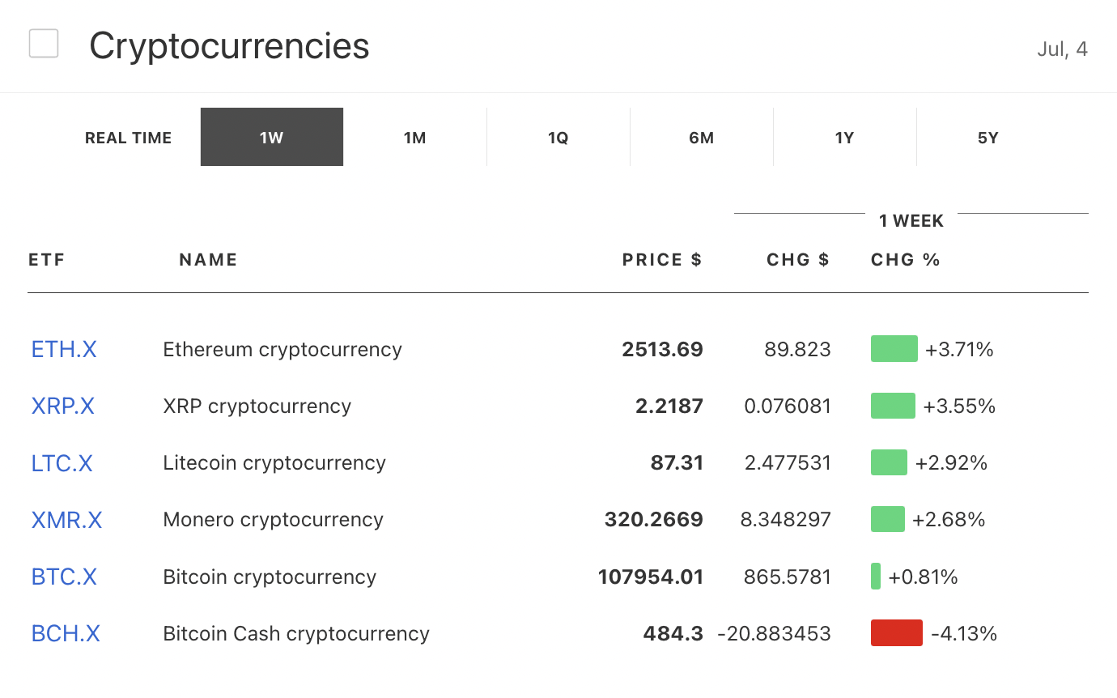The height and width of the screenshot is (698, 1117).
Task: Select the 1M period tab
Action: pos(415,138)
